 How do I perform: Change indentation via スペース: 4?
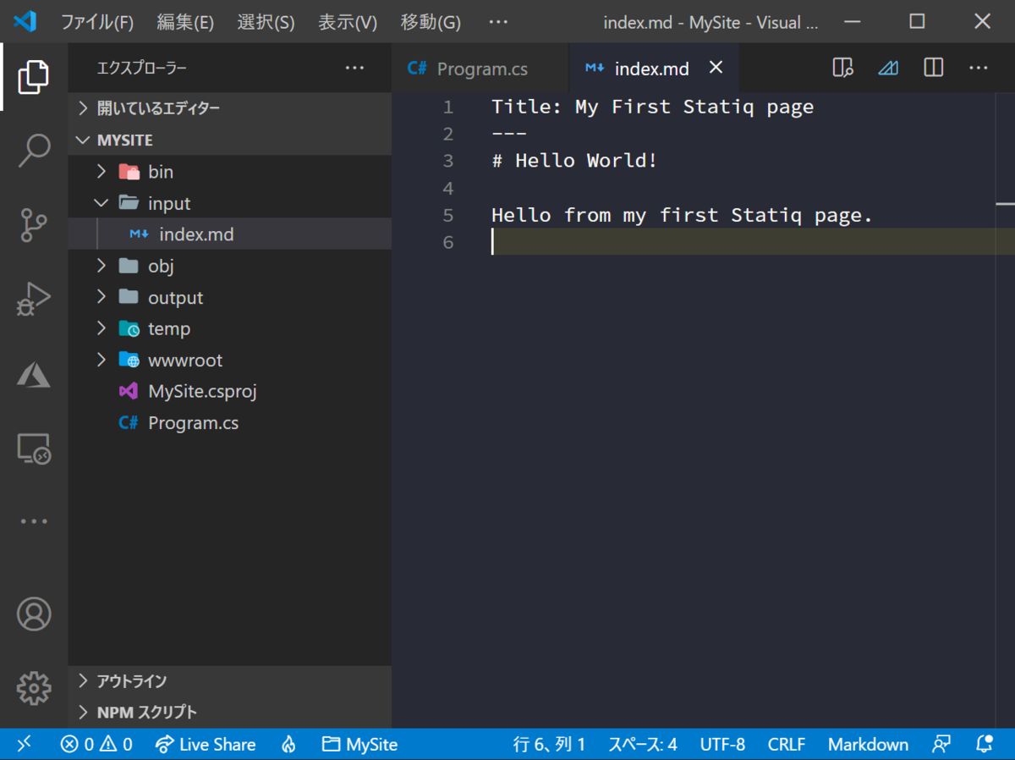(643, 745)
